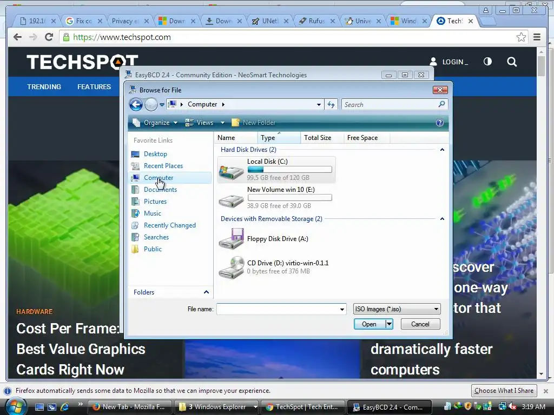Click Internet Explorer quick launch icon
Screen dimensions: 554x415
click(x=65, y=407)
